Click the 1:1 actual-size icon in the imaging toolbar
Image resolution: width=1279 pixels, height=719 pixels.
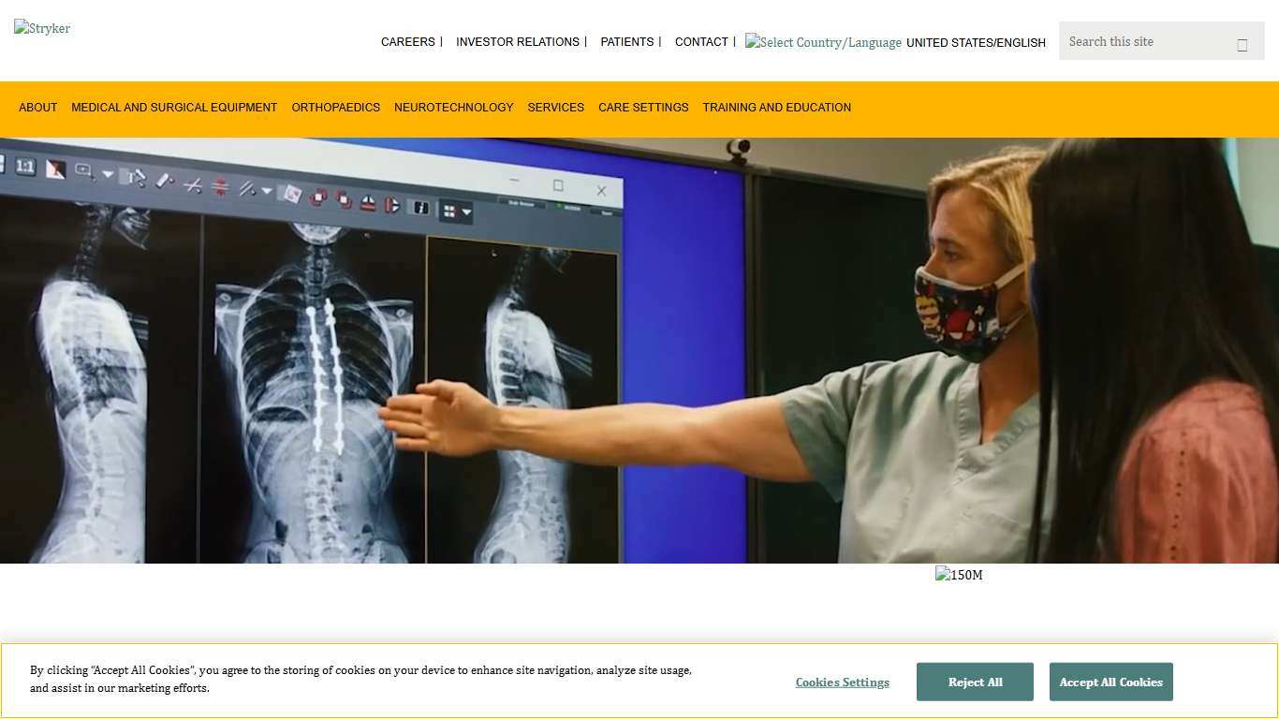[x=25, y=167]
